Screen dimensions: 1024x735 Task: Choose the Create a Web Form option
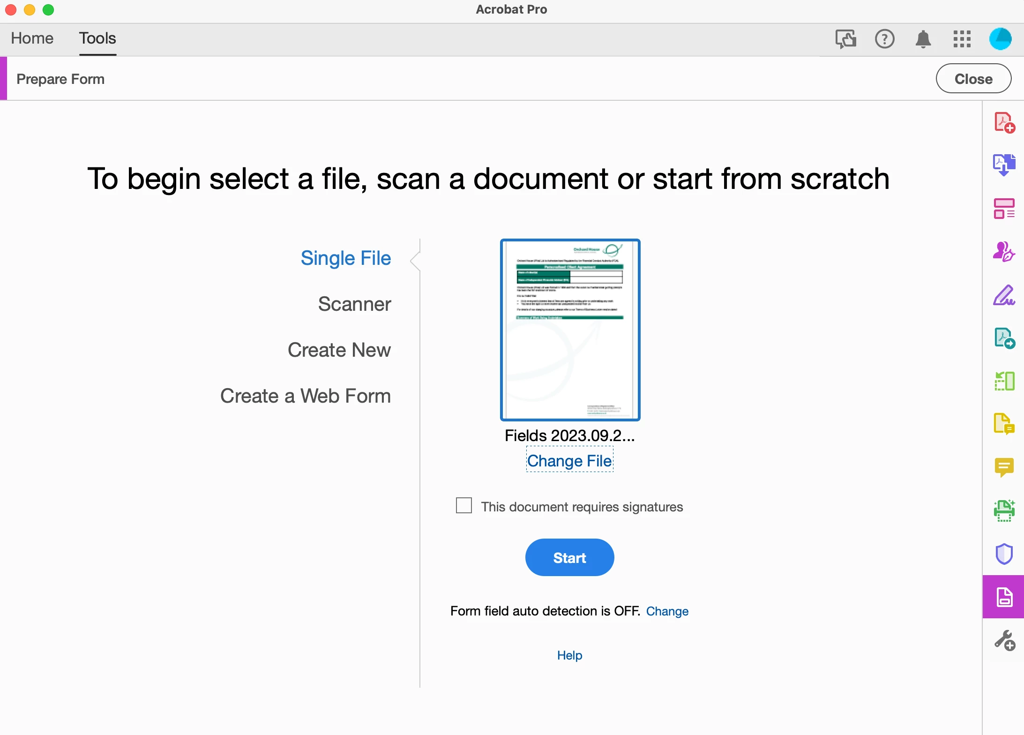306,396
